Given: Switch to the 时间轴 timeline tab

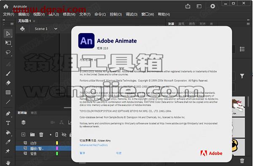Looking at the screenshot, I should (22, 113).
